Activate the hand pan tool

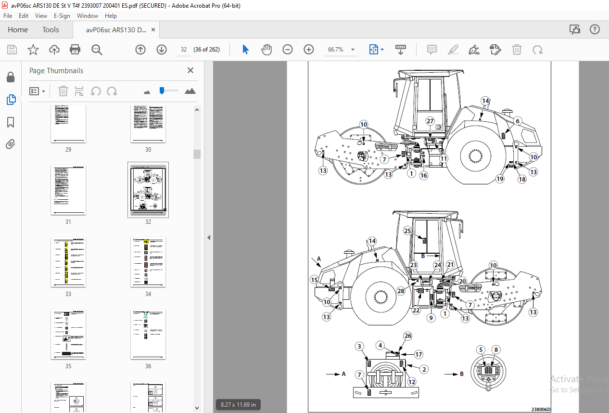click(266, 50)
